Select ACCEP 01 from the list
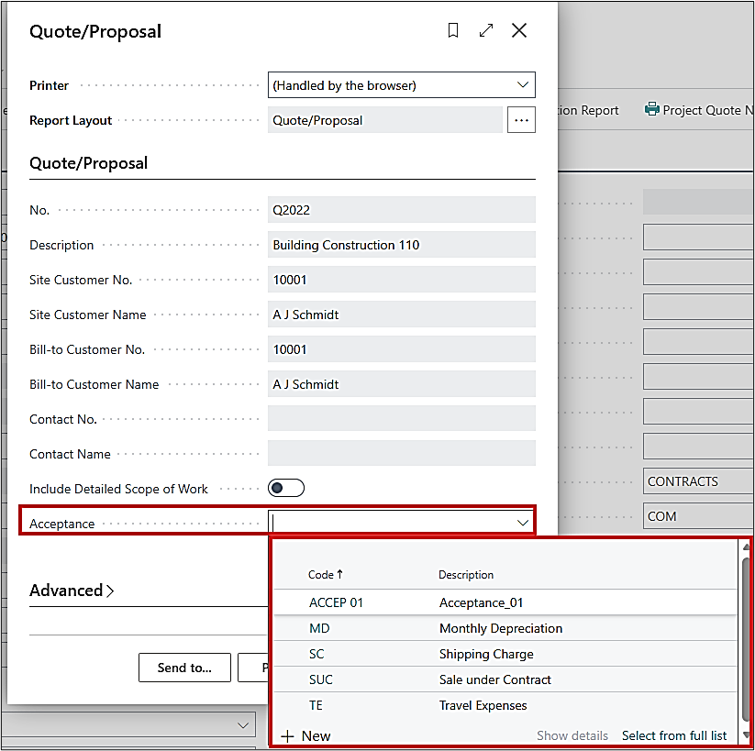 pyautogui.click(x=337, y=602)
